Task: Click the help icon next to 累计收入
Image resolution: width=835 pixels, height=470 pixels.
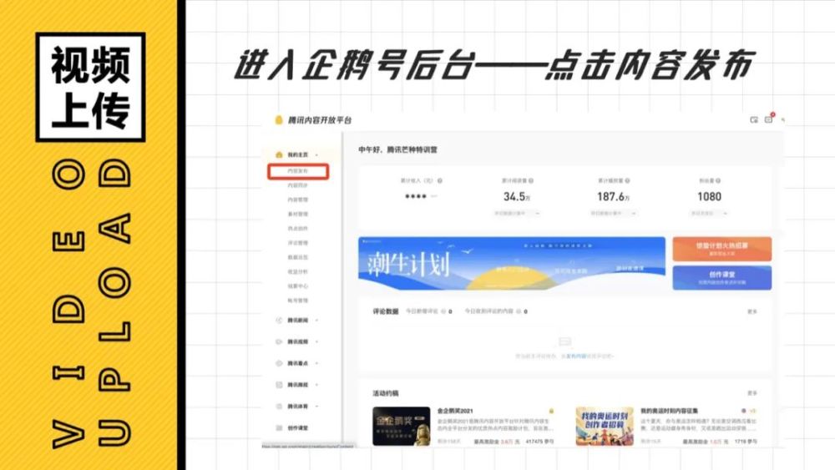Action: [x=439, y=180]
